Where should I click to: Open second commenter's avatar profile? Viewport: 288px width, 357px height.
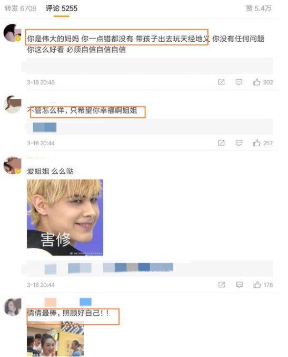[13, 104]
